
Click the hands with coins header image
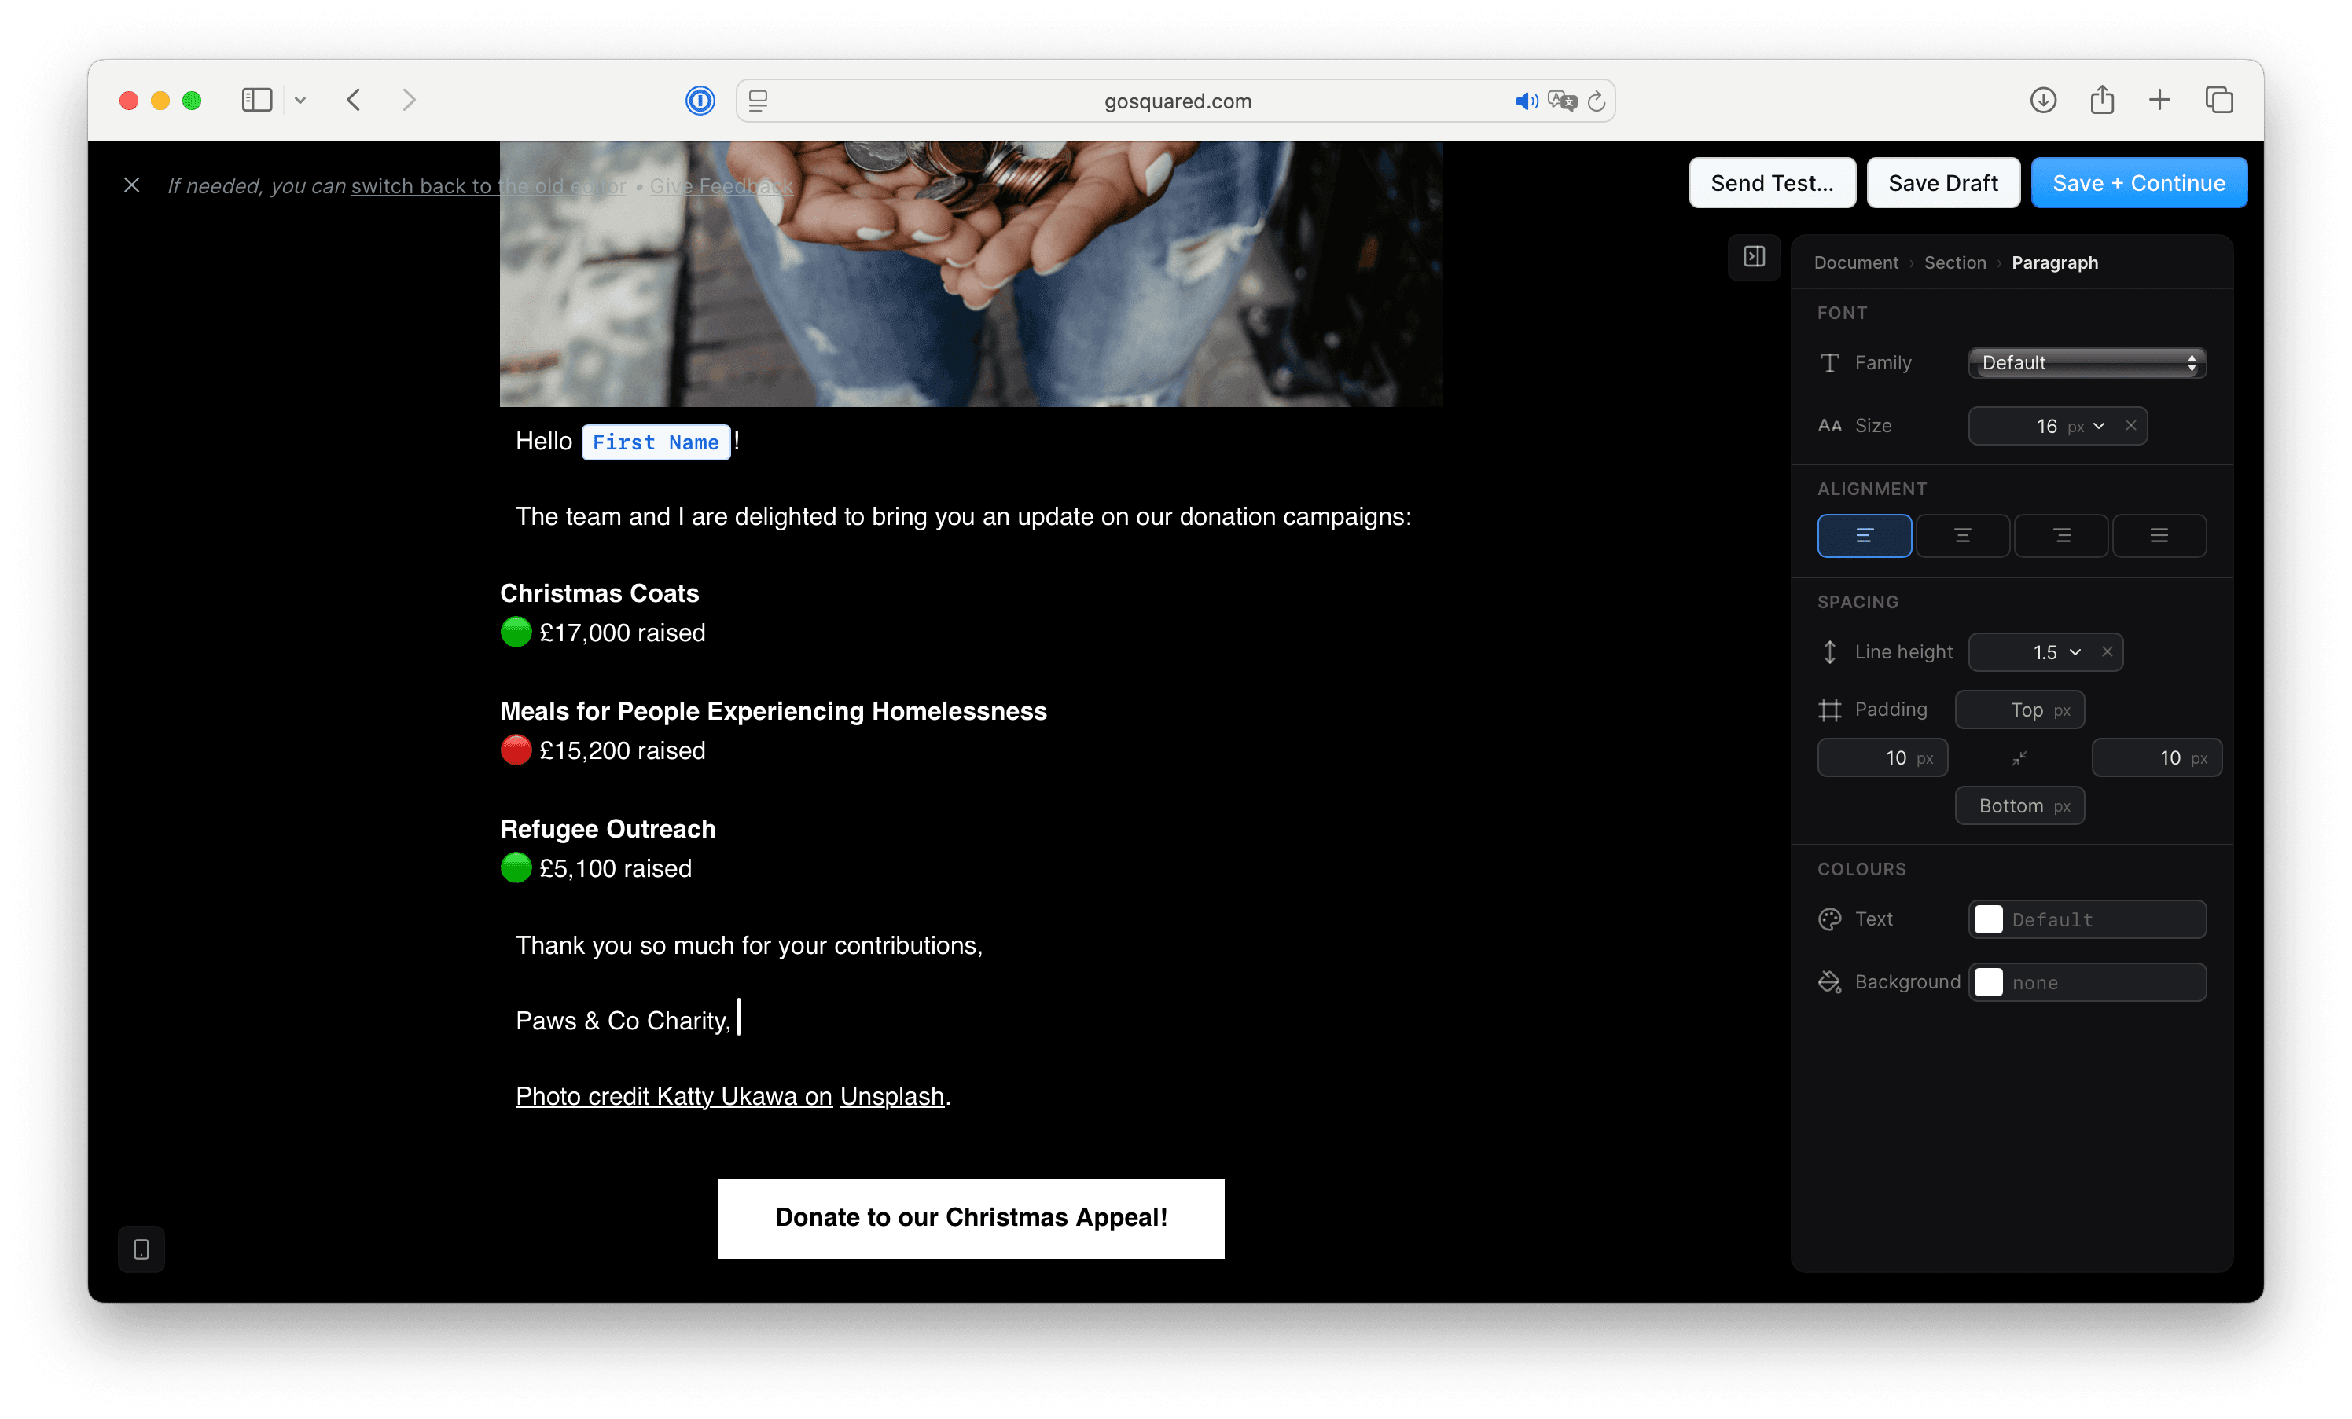[x=971, y=275]
